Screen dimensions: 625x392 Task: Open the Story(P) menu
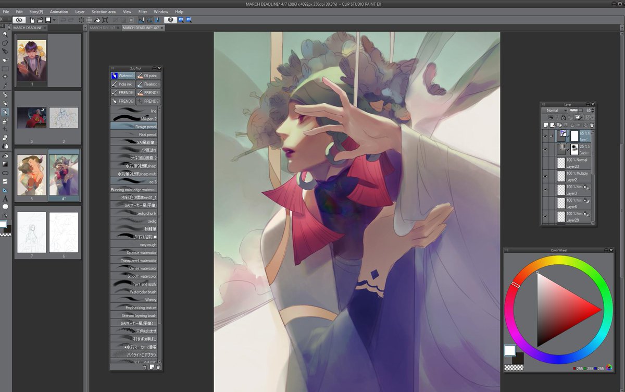tap(36, 11)
